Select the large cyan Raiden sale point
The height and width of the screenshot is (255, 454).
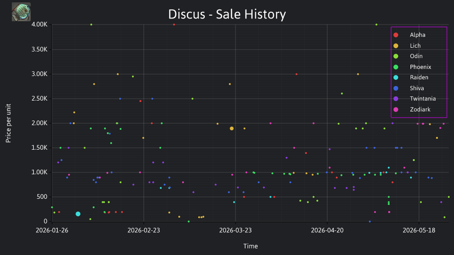coord(78,214)
